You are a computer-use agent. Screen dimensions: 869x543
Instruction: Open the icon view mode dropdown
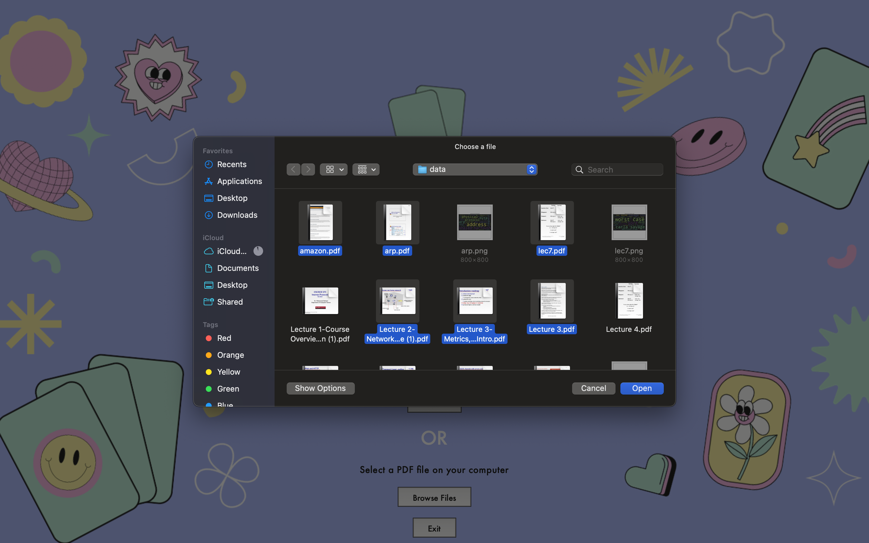point(334,170)
